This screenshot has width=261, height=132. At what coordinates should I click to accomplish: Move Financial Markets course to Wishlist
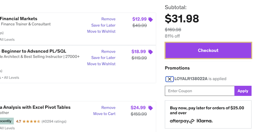pos(101,31)
